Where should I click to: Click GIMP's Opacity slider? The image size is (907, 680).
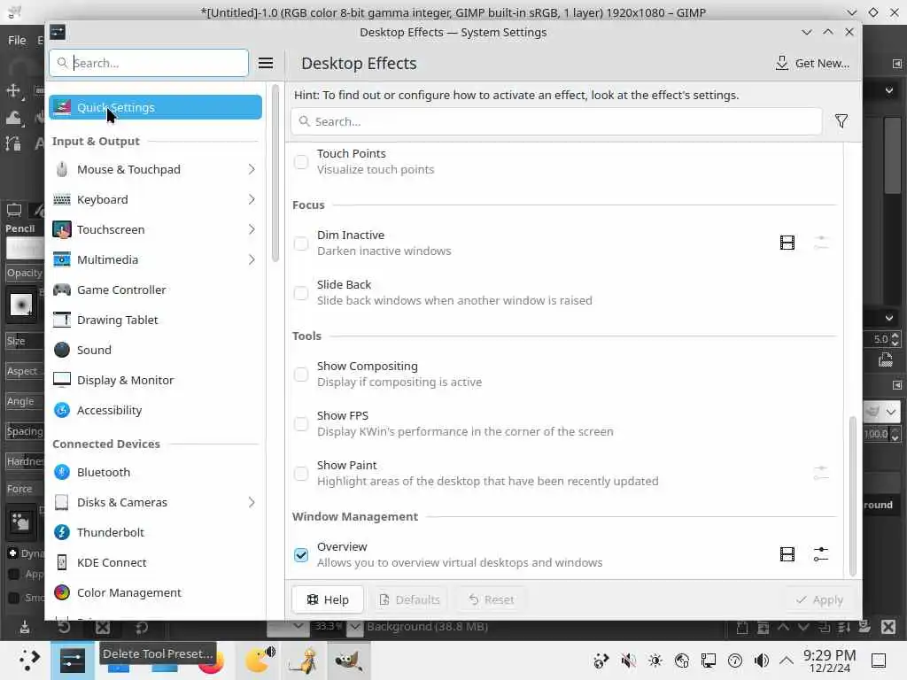(x=24, y=273)
